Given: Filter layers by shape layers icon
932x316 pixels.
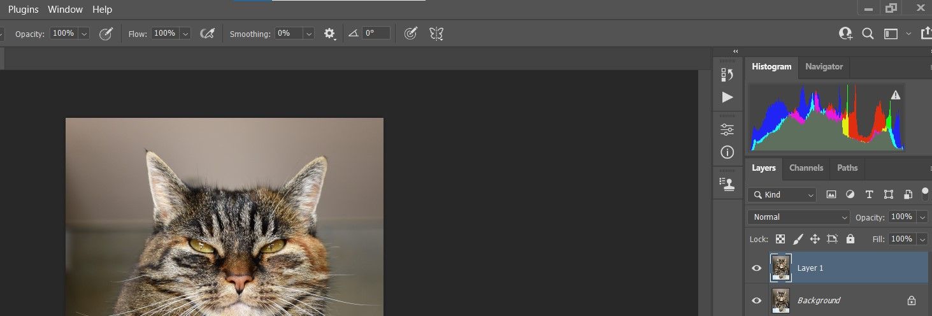Looking at the screenshot, I should (x=889, y=195).
